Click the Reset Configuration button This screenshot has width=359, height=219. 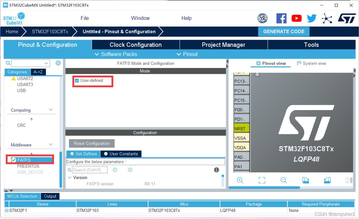(x=92, y=143)
